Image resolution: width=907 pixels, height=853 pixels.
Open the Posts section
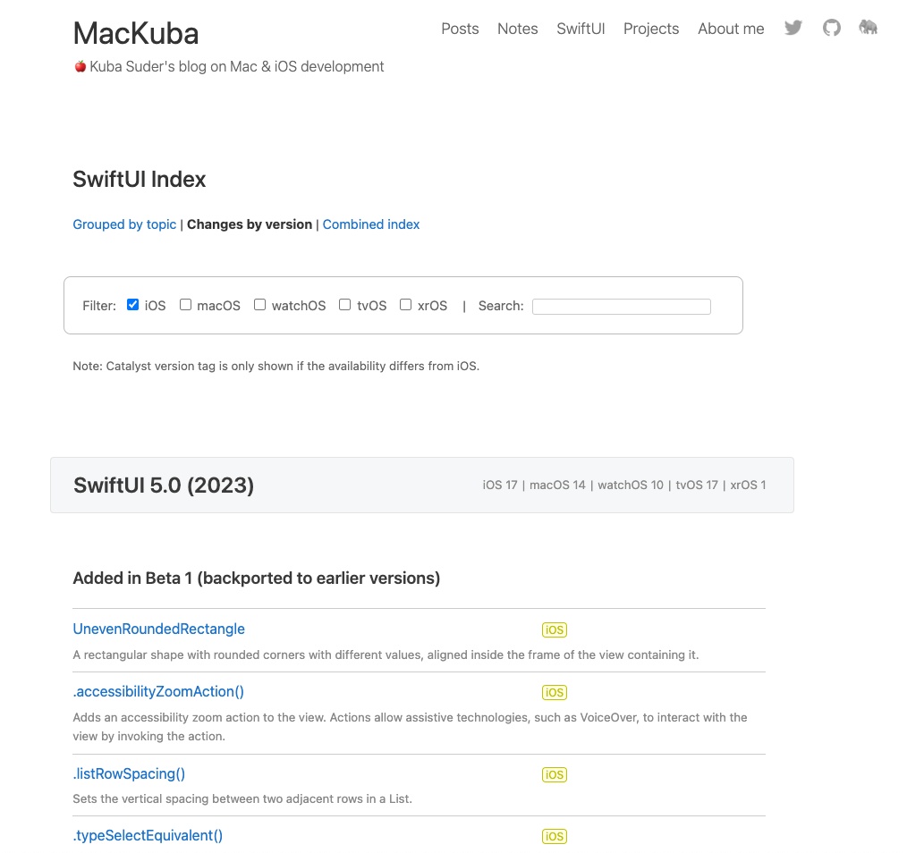tap(459, 29)
